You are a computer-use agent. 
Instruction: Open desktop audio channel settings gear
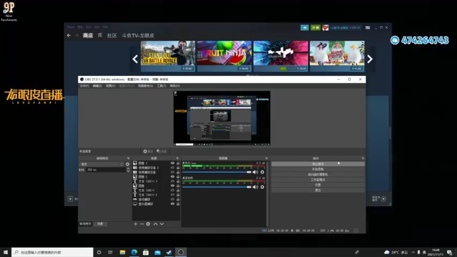tap(262, 187)
